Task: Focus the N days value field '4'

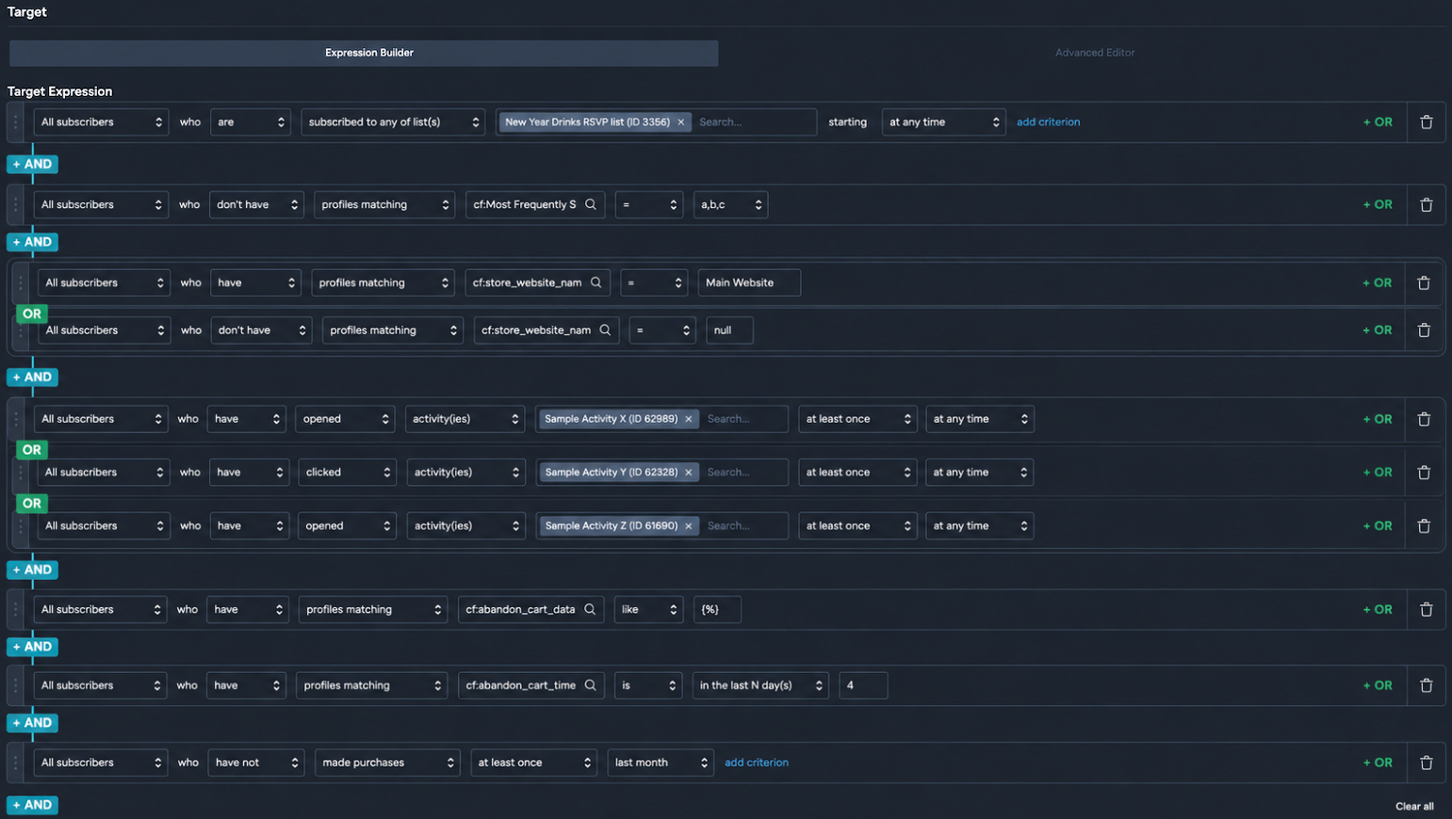Action: tap(863, 685)
